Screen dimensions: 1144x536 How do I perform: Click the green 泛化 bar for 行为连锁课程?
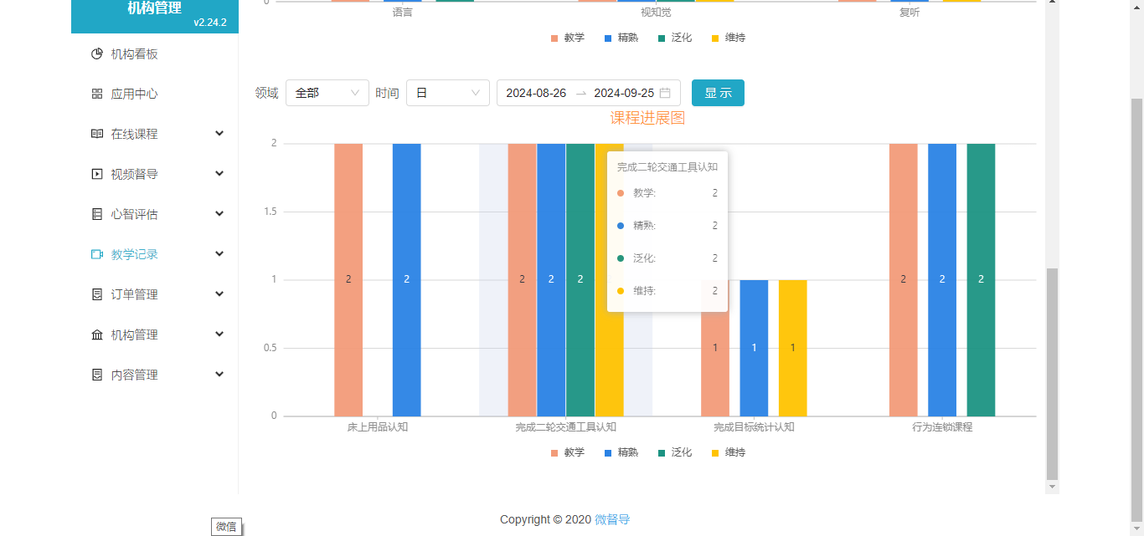click(981, 279)
